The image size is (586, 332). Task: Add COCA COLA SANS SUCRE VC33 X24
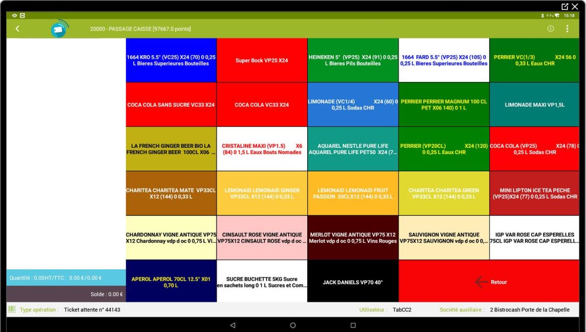point(171,104)
